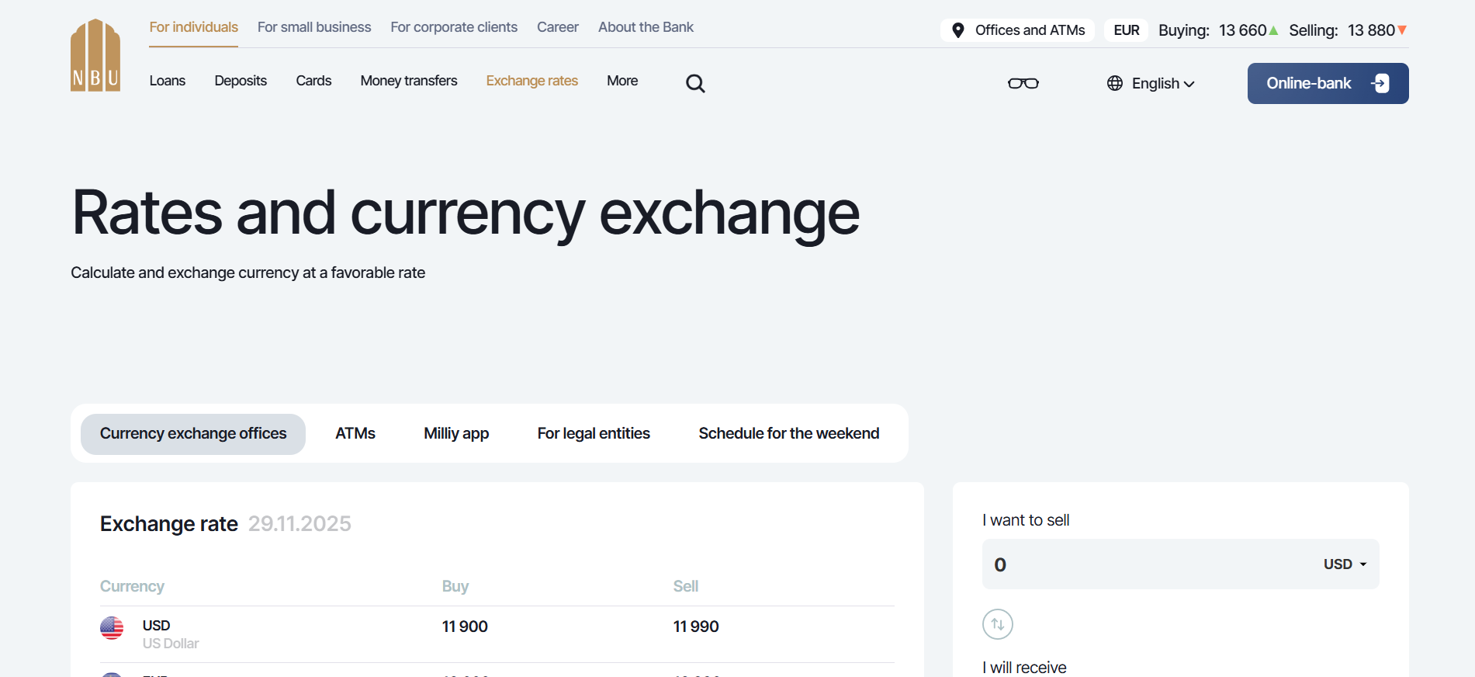Viewport: 1475px width, 677px height.
Task: Switch to Schedule for the weekend
Action: (788, 433)
